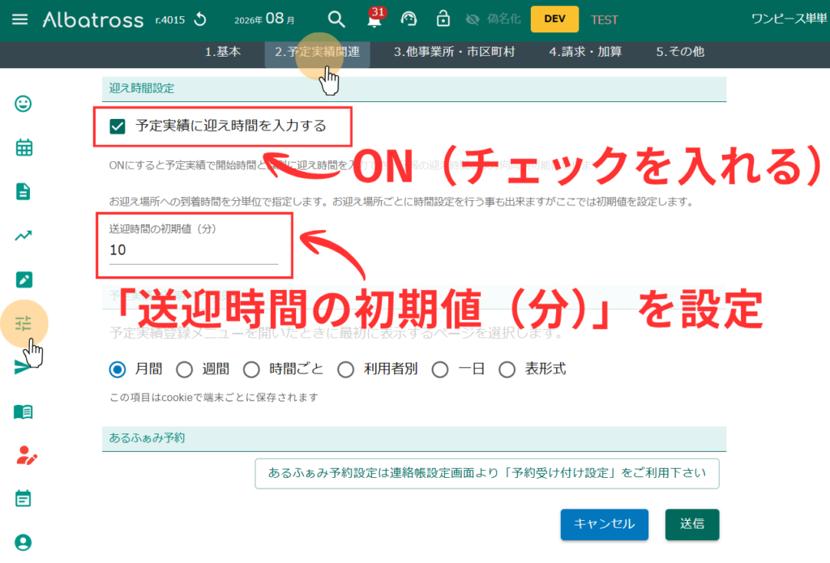Toggle the 偽名化 visibility option

coord(494,19)
